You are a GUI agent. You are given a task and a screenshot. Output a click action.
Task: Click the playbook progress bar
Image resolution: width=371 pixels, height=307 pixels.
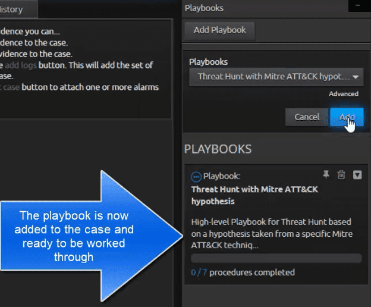tap(276, 258)
